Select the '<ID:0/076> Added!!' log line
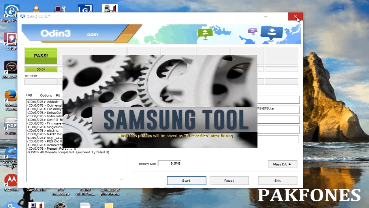The width and height of the screenshot is (369, 208). coord(43,102)
